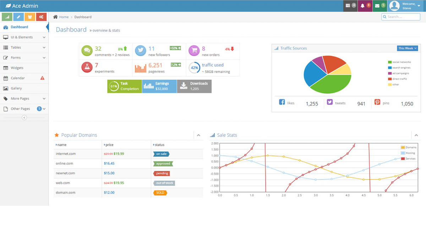The width and height of the screenshot is (426, 239).
Task: Open Widgets in the sidebar
Action: click(x=23, y=68)
